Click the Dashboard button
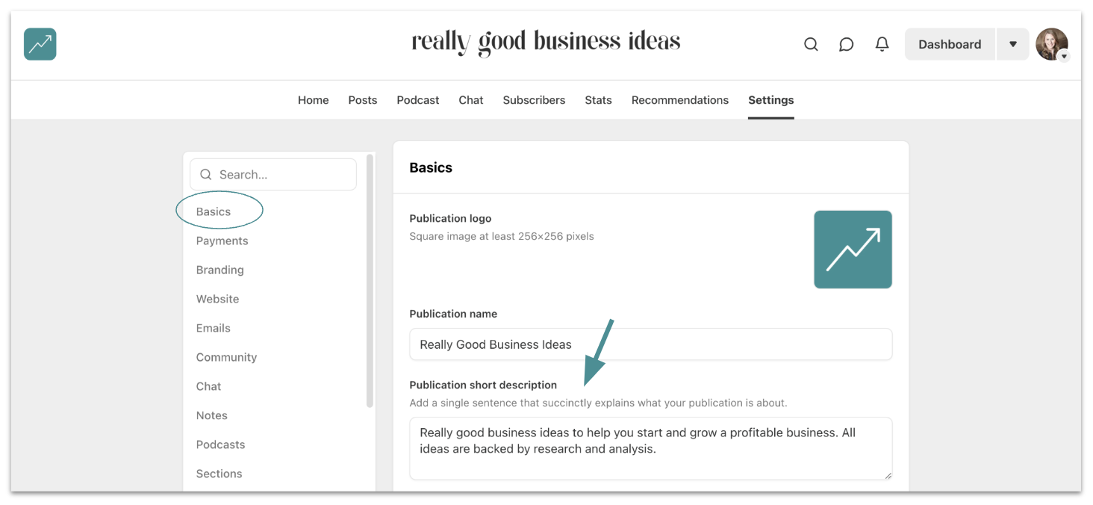1093x505 pixels. click(x=950, y=44)
